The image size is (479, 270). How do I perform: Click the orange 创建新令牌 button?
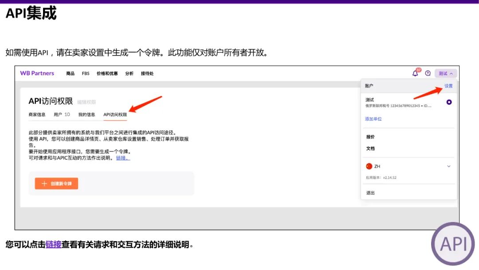click(x=55, y=183)
